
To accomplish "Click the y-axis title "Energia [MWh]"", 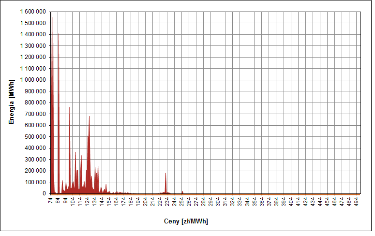I will [x=12, y=102].
